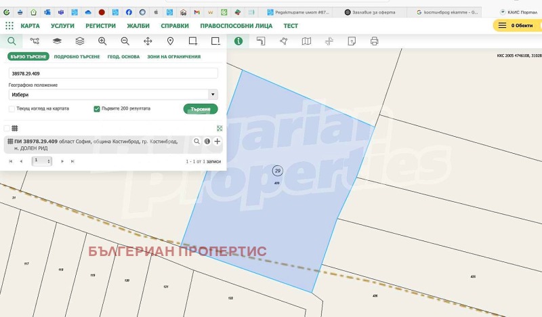The image size is (542, 317).
Task: Select the location pin tool
Action: (x=171, y=41)
